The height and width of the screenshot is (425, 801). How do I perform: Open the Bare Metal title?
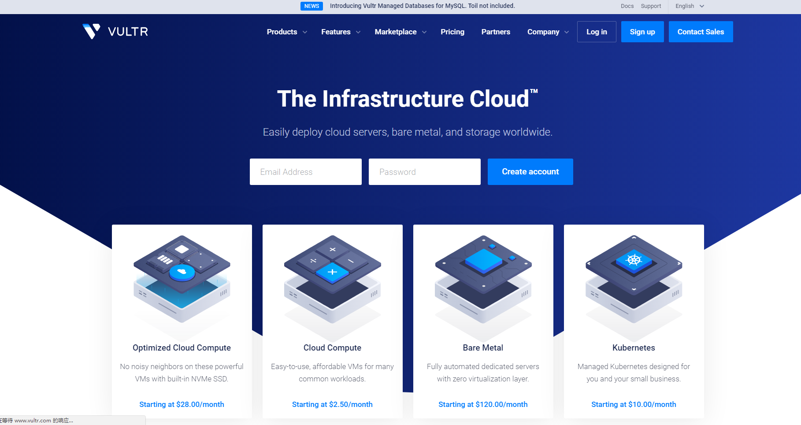pos(483,347)
